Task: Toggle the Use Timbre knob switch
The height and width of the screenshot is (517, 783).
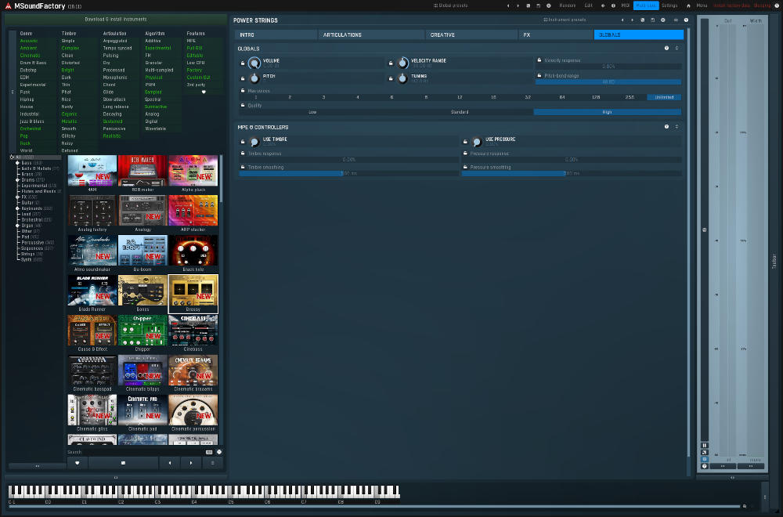Action: tap(254, 141)
